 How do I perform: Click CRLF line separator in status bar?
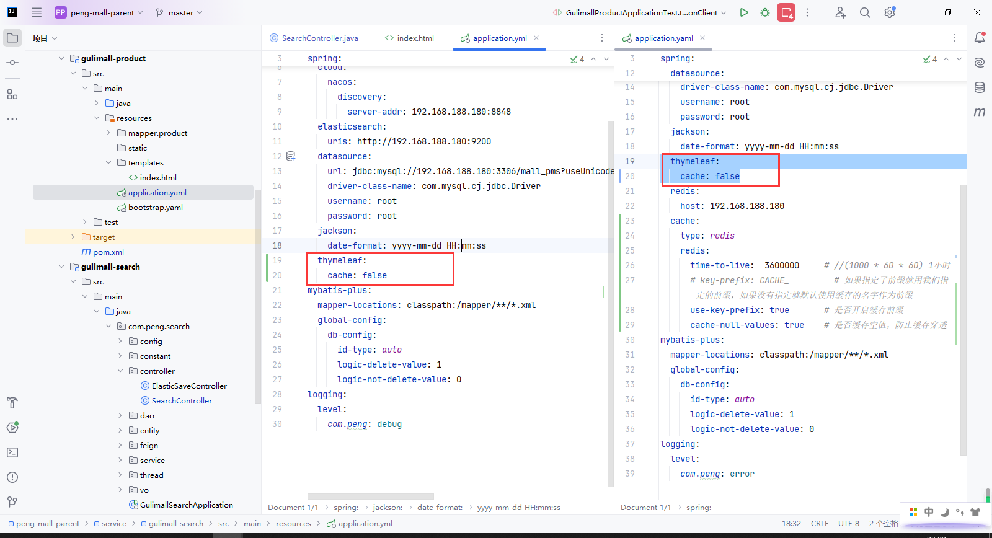820,523
